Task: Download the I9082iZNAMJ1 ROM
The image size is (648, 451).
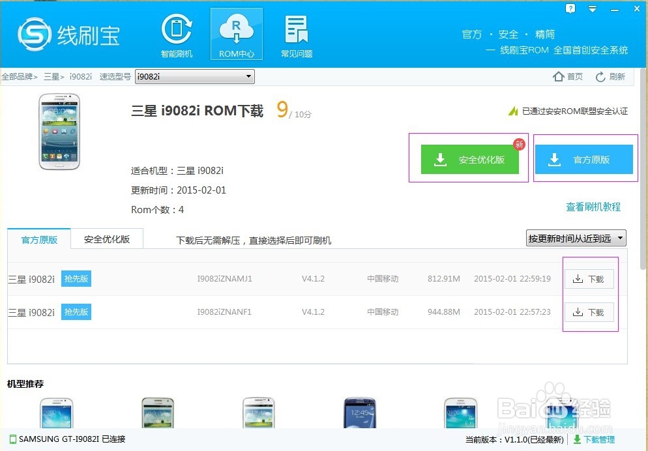Action: pos(589,279)
